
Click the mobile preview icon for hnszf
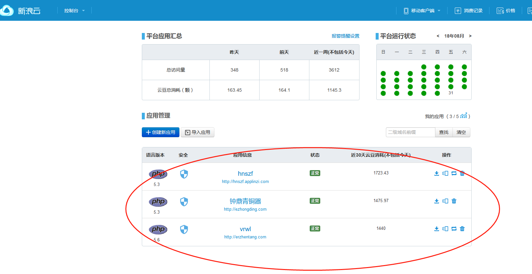[x=445, y=173]
